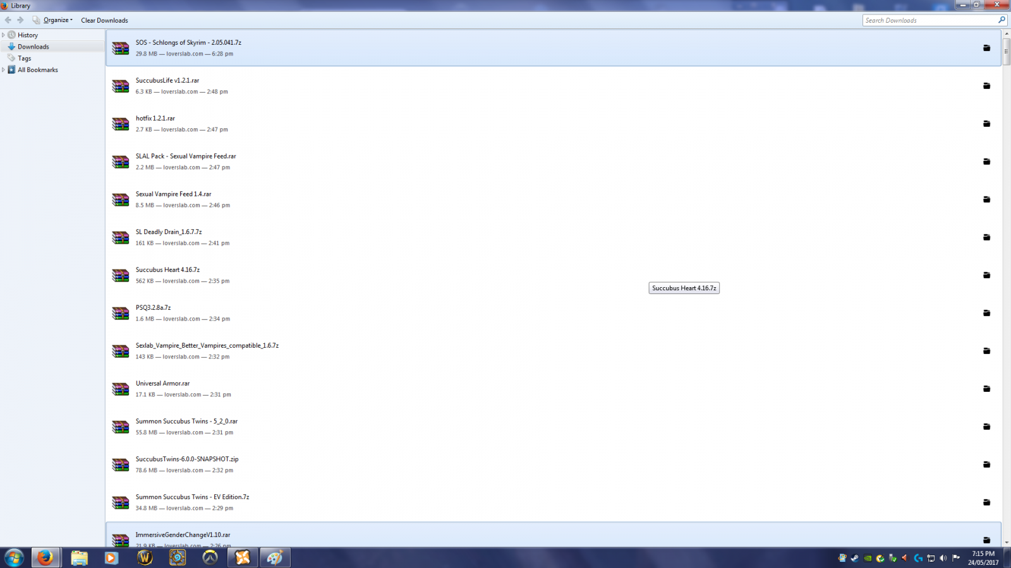Select Tags in the sidebar
Screen dimensions: 1011x568
coord(24,58)
